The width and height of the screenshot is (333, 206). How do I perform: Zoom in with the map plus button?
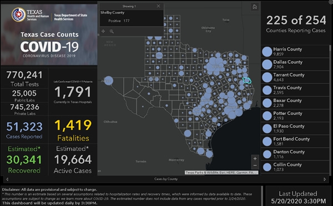[255, 158]
